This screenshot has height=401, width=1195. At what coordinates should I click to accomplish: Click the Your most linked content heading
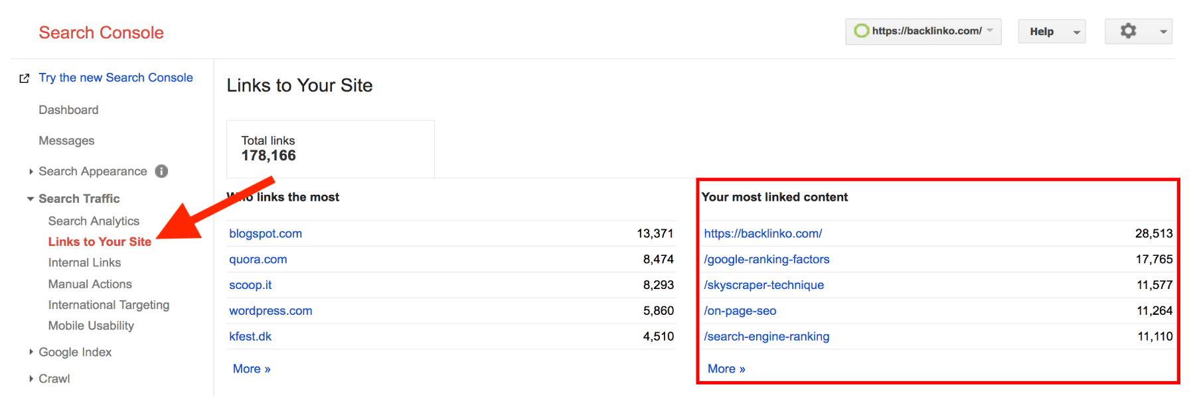pos(775,197)
